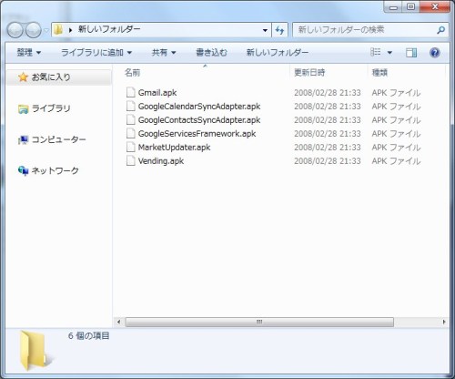Image resolution: width=455 pixels, height=379 pixels.
Task: Open the 整理 menu
Action: tap(29, 53)
